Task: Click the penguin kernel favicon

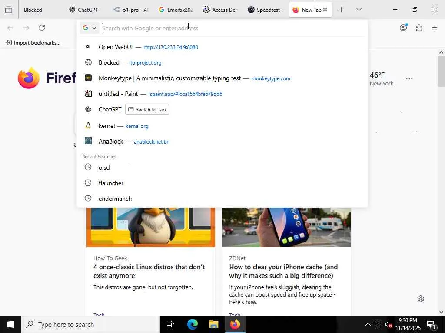Action: click(x=88, y=125)
